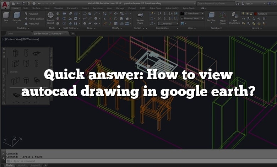Choose the Polysolid tool
The height and width of the screenshot is (167, 277).
pos(31,14)
